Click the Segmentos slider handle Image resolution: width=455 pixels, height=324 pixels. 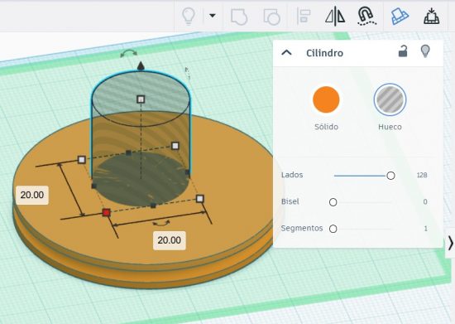point(333,229)
